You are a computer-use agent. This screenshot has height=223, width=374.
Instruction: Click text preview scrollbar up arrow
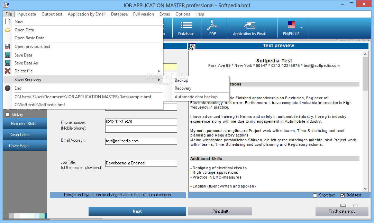pos(365,54)
